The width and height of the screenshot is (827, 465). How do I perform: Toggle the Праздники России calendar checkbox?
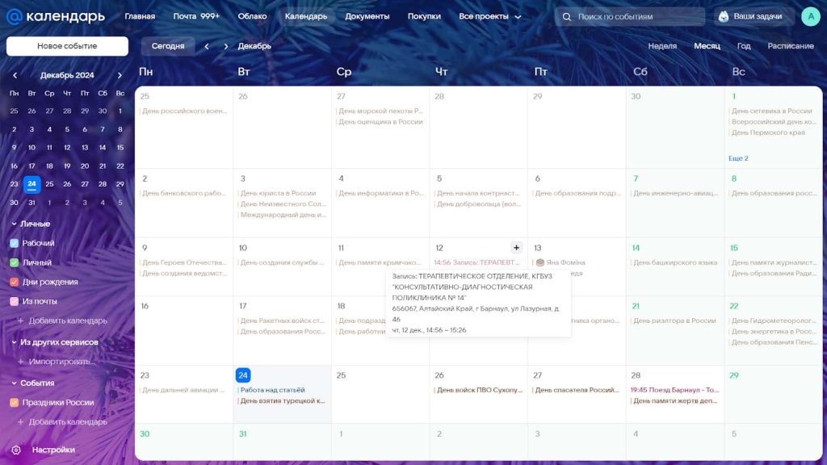[15, 403]
